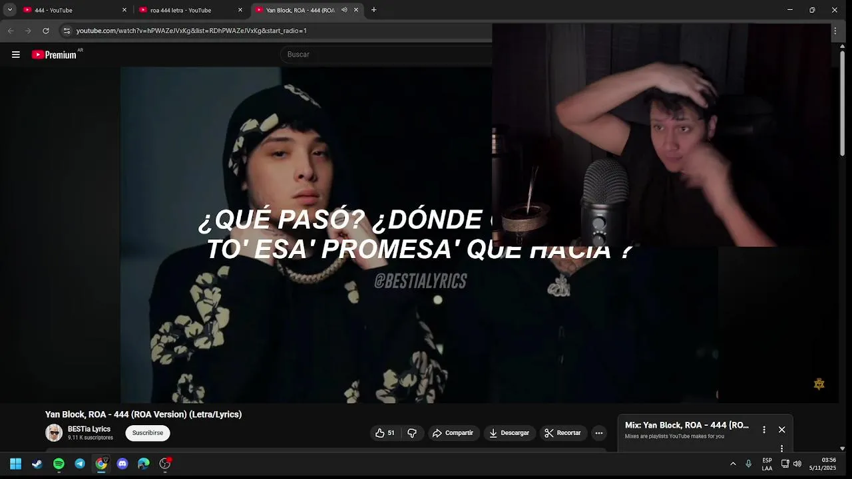The image size is (852, 479).
Task: View site information icon in address bar
Action: [67, 31]
